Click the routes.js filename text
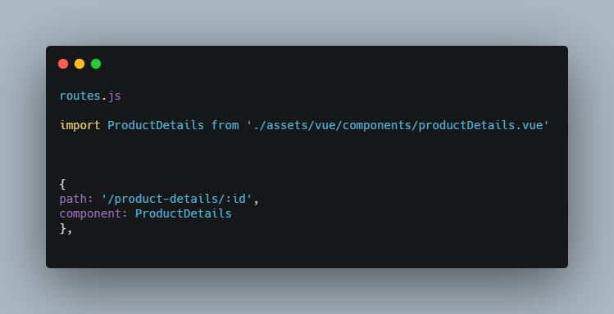 click(90, 96)
